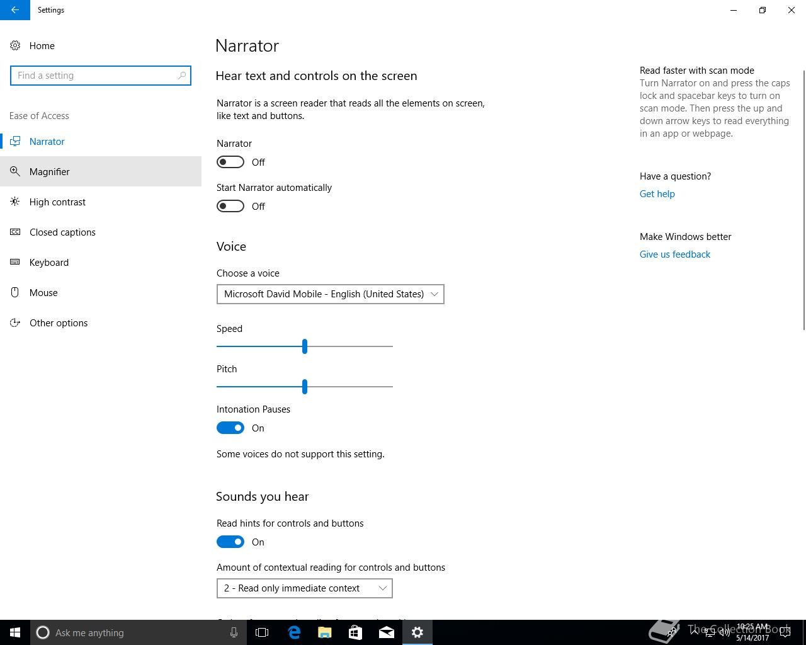Click the Speed slider handle

coord(305,346)
